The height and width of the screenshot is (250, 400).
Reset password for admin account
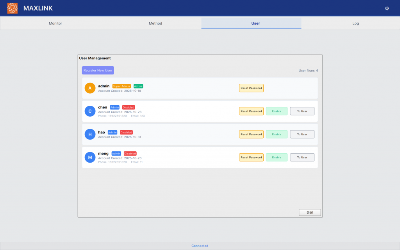(x=251, y=88)
